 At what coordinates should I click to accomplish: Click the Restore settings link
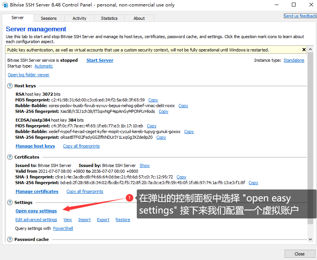[123, 220]
